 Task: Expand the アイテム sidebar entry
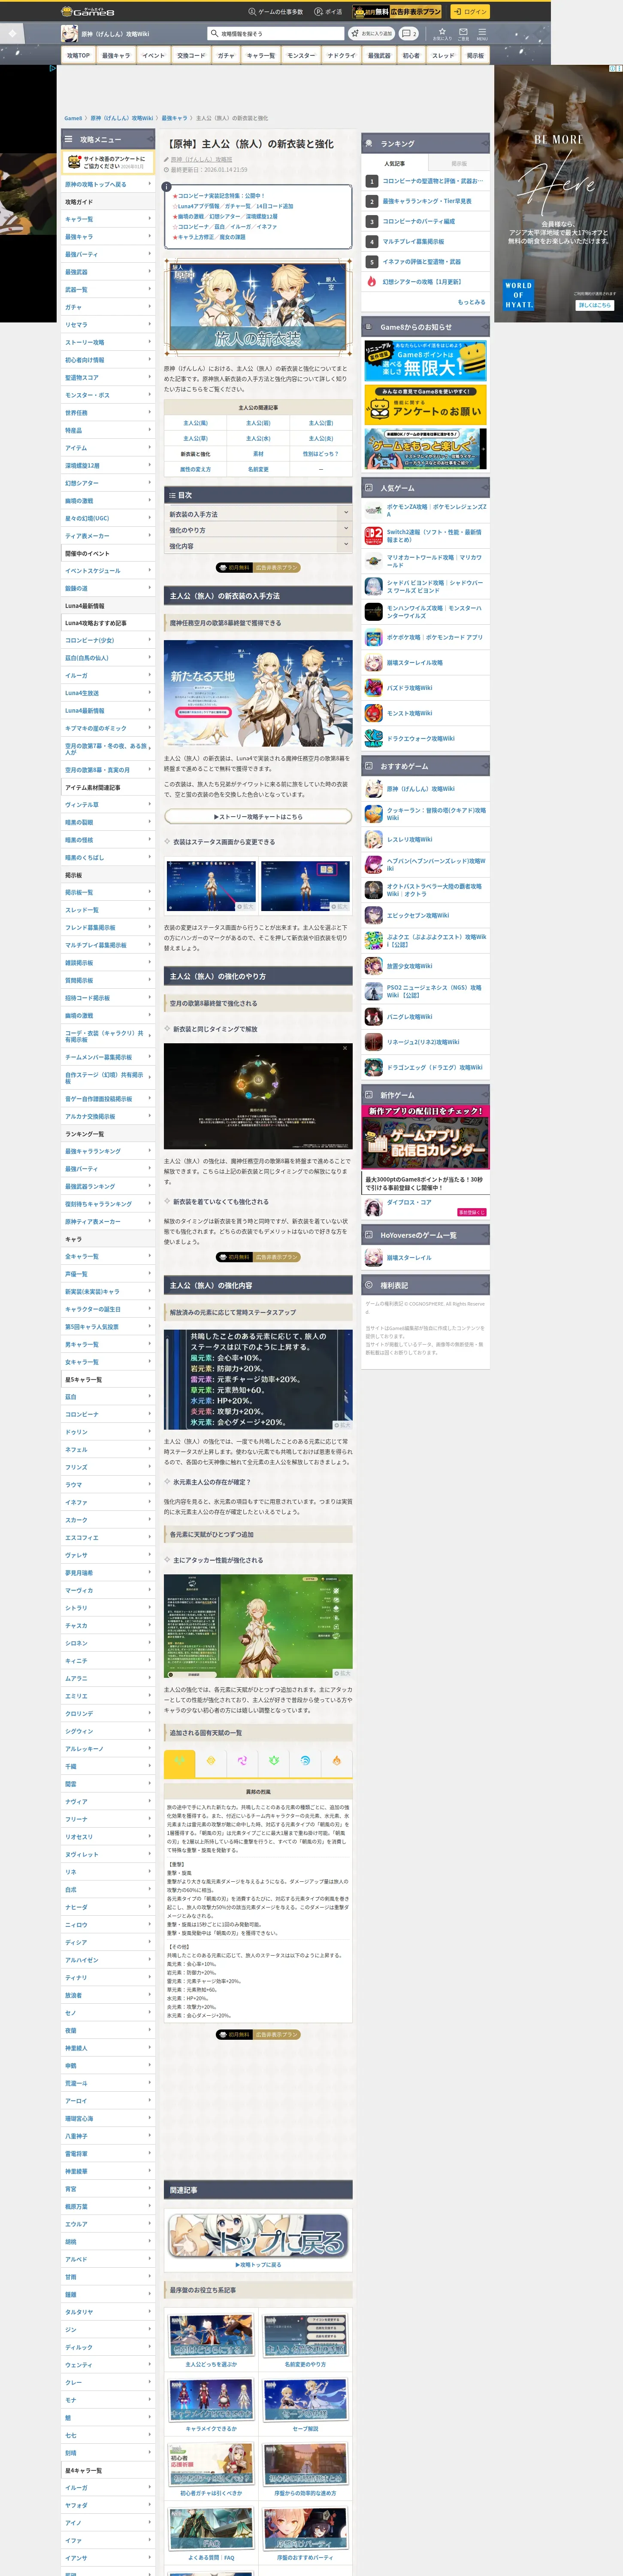(x=108, y=447)
